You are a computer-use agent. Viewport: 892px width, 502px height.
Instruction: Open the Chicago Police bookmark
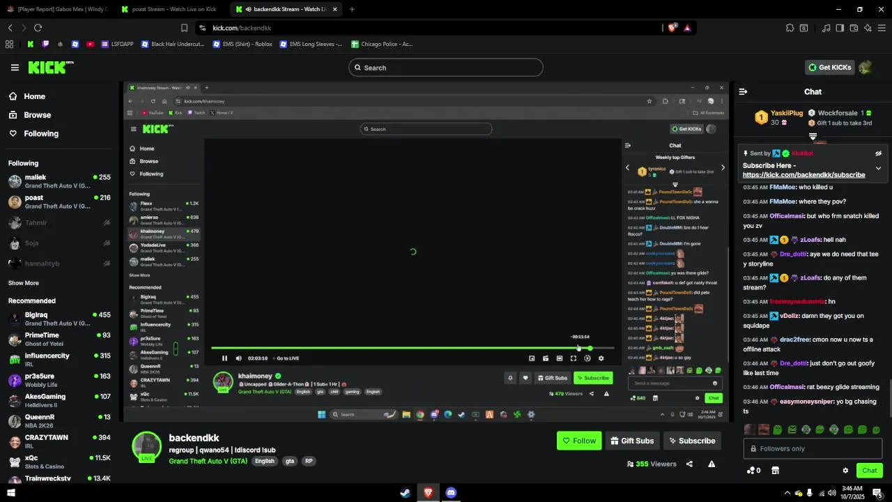click(382, 44)
